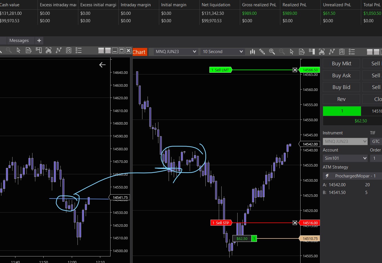Select the $131,342.50 net liquidation cell
The height and width of the screenshot is (263, 382).
213,13
